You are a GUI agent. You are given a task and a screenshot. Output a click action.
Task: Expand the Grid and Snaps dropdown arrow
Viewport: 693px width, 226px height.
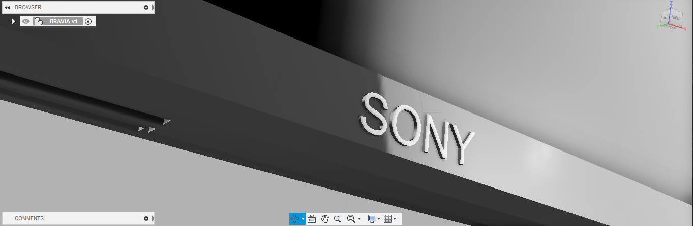tap(395, 219)
